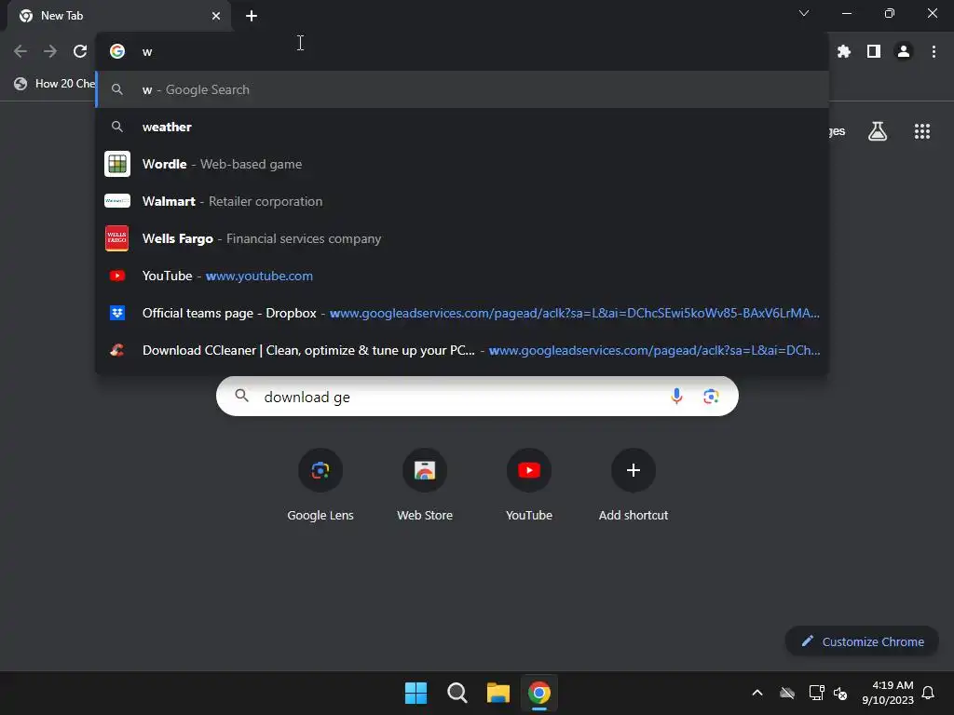Show hidden tray icons chevron
Image resolution: width=954 pixels, height=715 pixels.
(x=757, y=693)
